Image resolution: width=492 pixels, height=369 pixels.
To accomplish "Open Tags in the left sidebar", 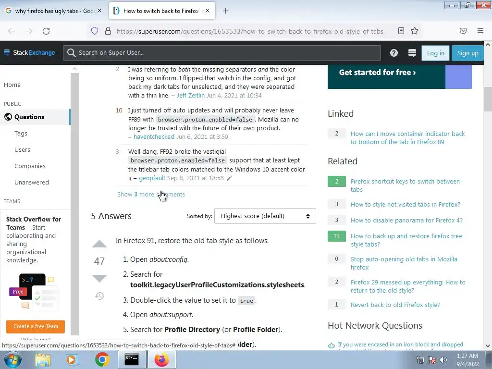I will pyautogui.click(x=21, y=134).
